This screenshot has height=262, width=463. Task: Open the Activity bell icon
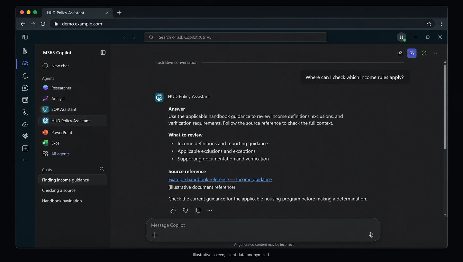click(25, 76)
